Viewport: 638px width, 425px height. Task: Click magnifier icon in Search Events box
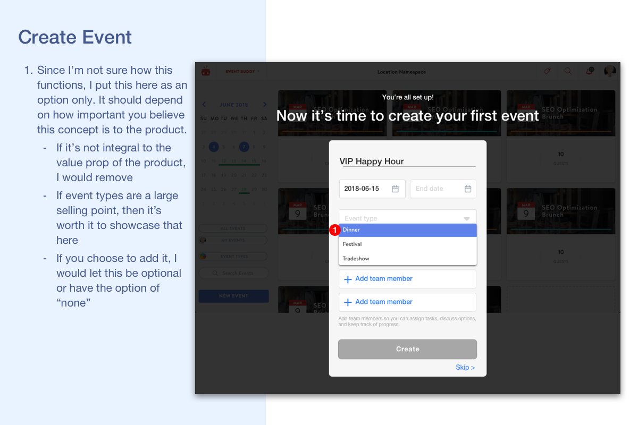pyautogui.click(x=215, y=273)
